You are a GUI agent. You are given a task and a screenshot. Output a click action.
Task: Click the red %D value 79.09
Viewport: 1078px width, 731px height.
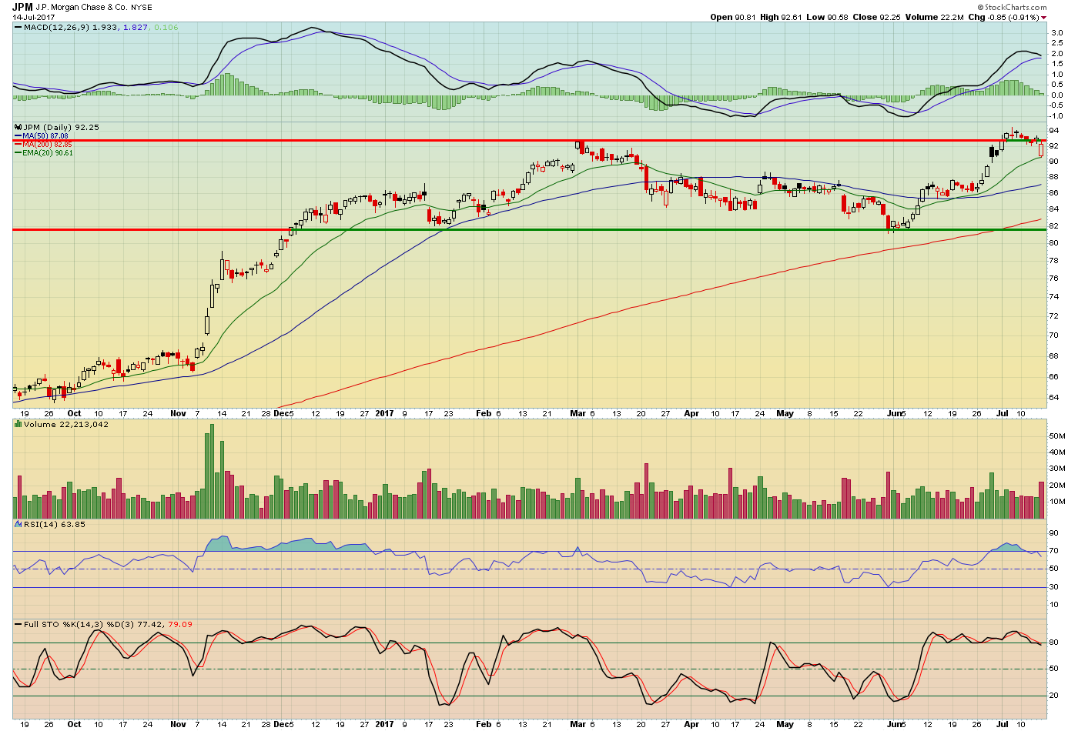click(x=180, y=624)
